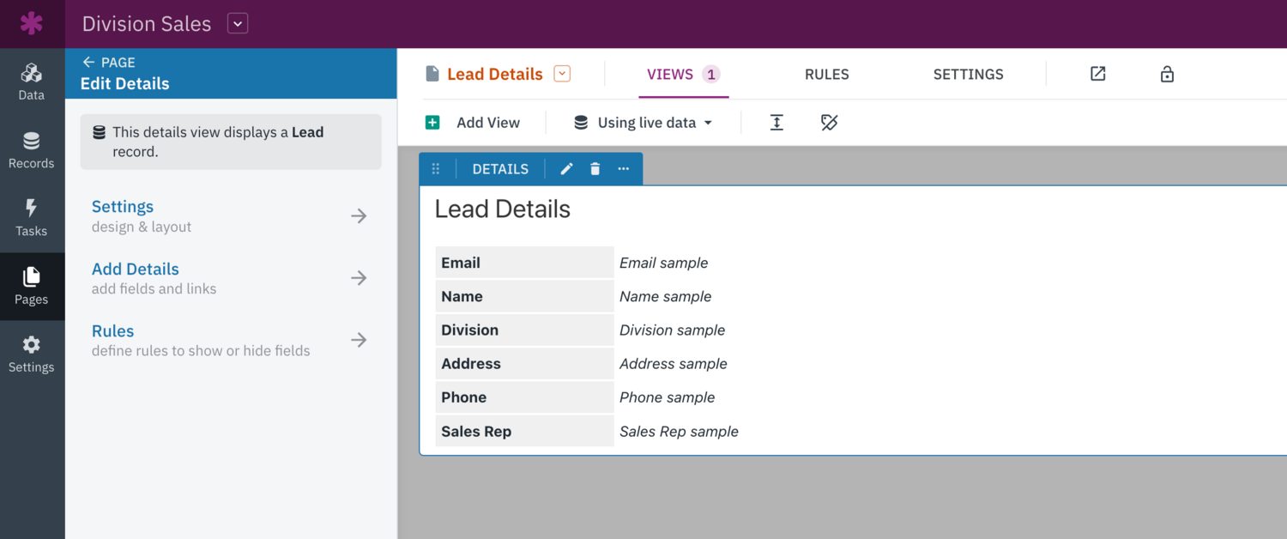
Task: Grab the drag handle on Details panel
Action: click(x=437, y=168)
